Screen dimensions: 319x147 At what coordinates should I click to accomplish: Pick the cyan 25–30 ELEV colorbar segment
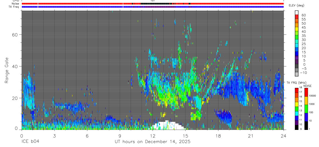297,41
